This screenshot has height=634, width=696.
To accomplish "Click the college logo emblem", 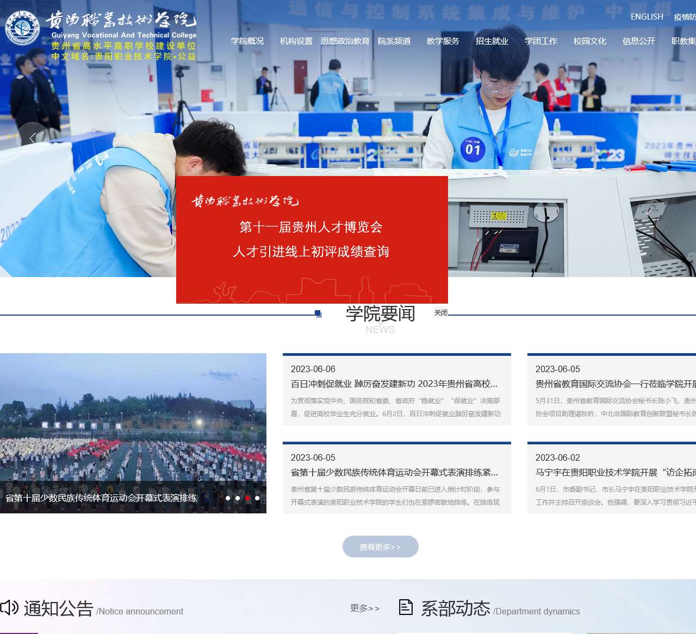I will click(x=22, y=28).
